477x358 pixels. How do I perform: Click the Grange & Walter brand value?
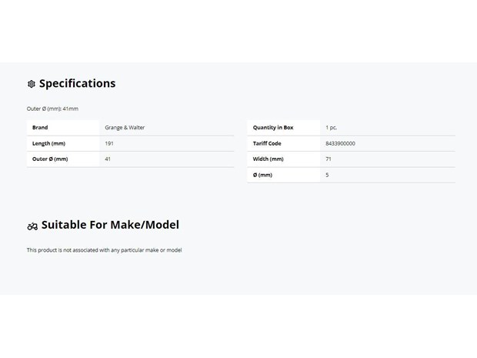tap(125, 128)
